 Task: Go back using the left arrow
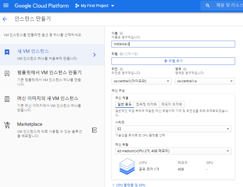pos(5,19)
